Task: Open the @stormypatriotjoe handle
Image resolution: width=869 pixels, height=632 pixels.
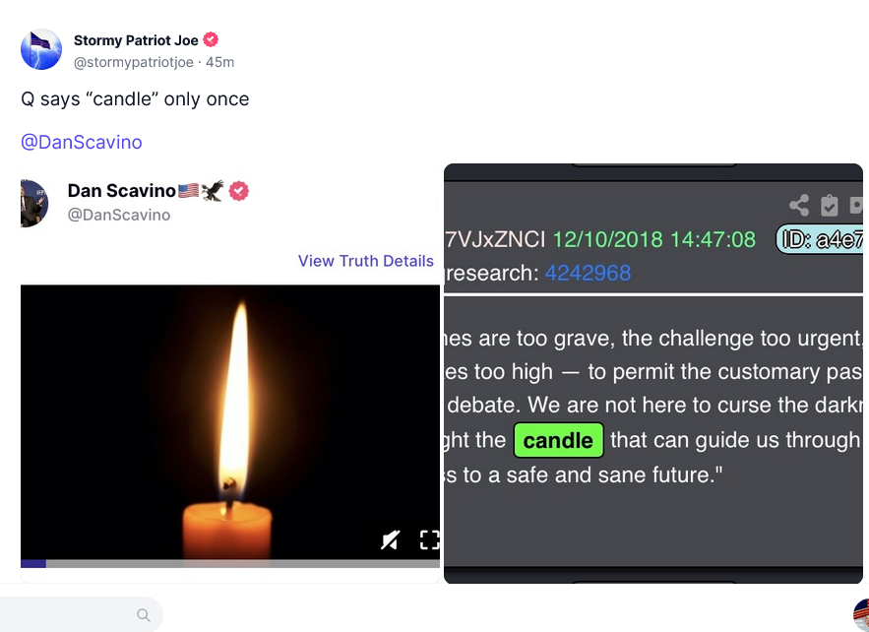Action: [x=134, y=62]
